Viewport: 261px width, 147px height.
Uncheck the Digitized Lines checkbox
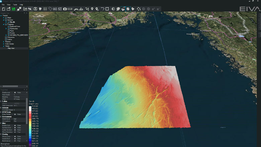point(8,26)
